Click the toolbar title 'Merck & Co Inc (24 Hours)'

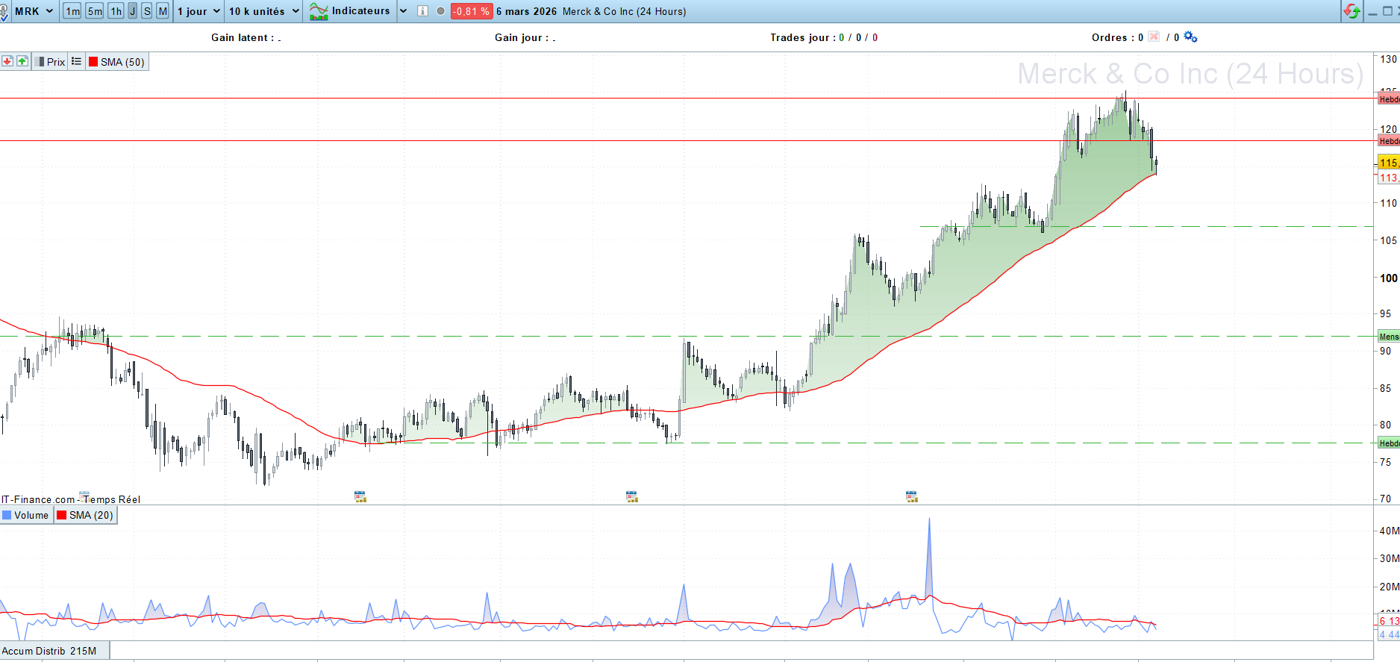(x=625, y=11)
